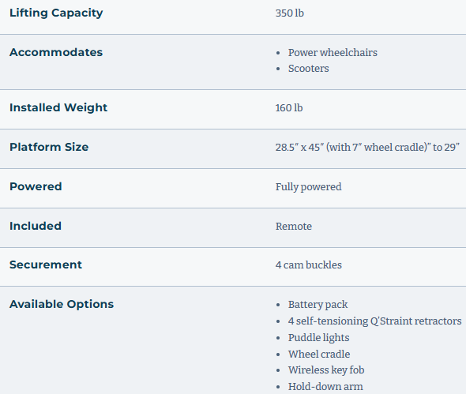Click the Included row label
The height and width of the screenshot is (394, 466).
36,226
